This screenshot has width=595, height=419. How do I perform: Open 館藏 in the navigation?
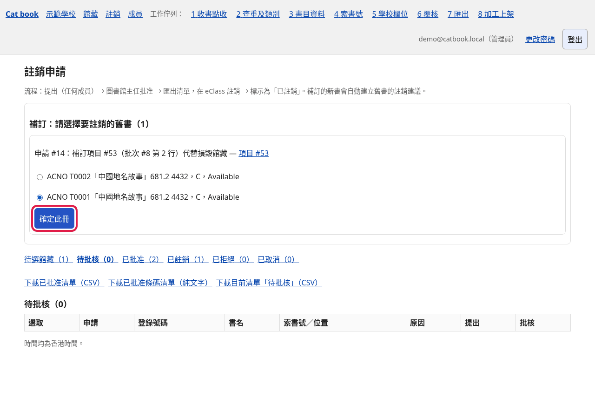(91, 14)
